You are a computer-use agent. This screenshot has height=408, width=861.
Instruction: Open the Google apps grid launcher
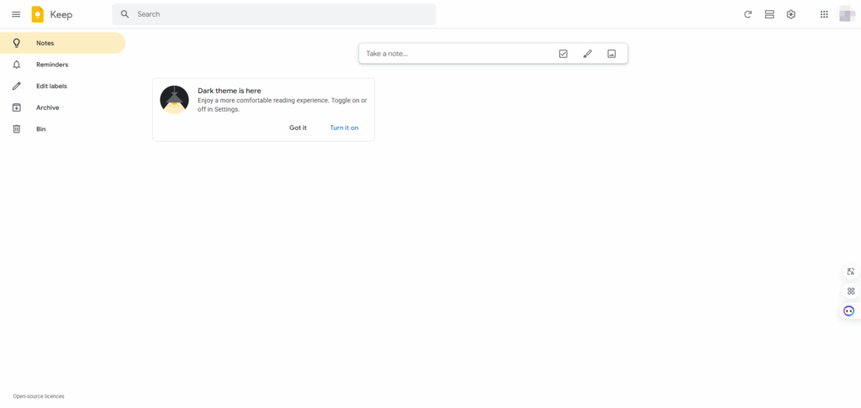pos(824,14)
